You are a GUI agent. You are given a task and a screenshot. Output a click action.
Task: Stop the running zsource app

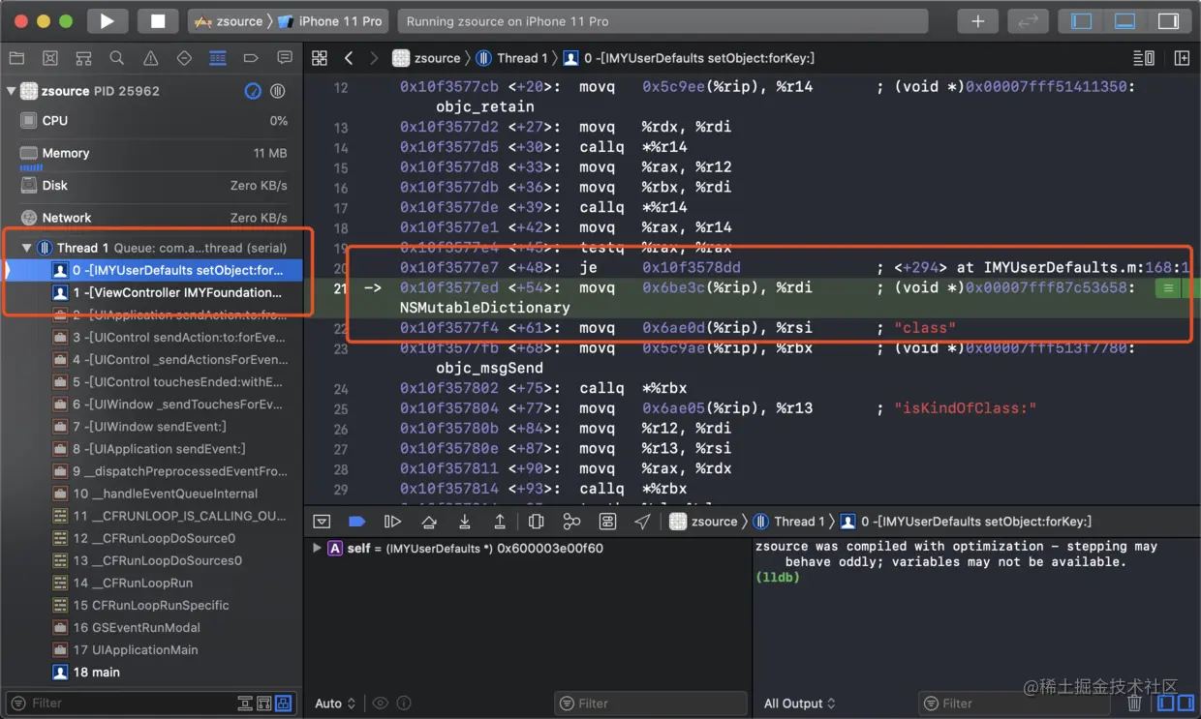(158, 20)
